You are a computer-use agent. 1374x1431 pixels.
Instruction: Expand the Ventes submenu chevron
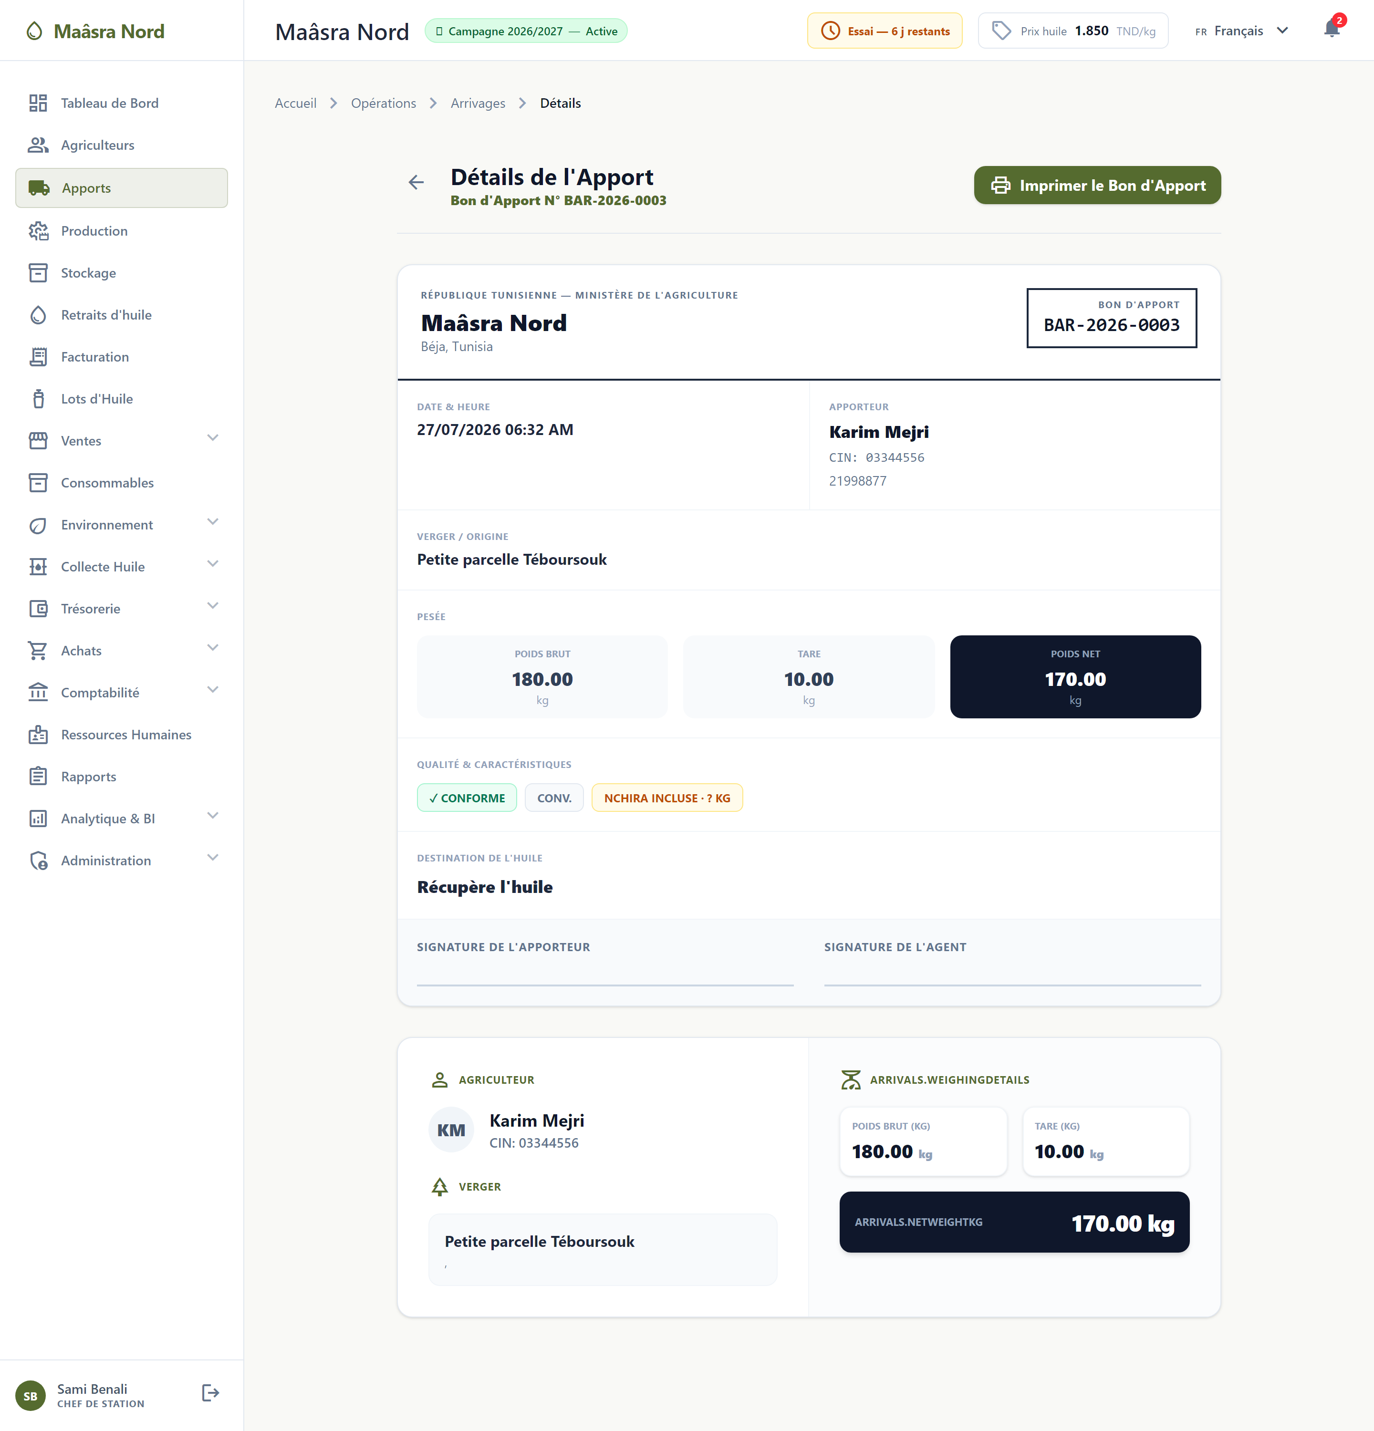(x=212, y=438)
